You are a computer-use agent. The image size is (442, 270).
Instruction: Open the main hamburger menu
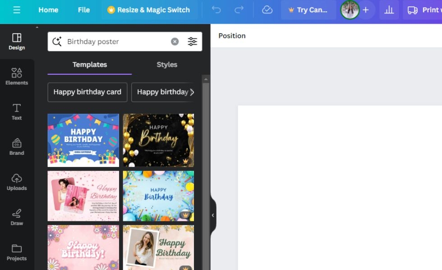point(17,9)
